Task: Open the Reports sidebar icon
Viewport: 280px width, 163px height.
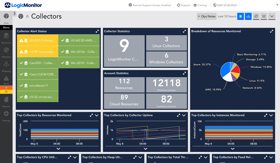Action: pyautogui.click(x=6, y=101)
